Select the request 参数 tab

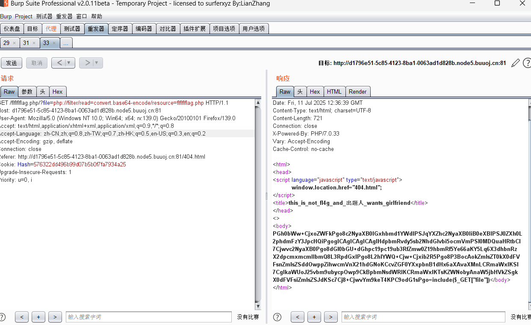click(27, 92)
